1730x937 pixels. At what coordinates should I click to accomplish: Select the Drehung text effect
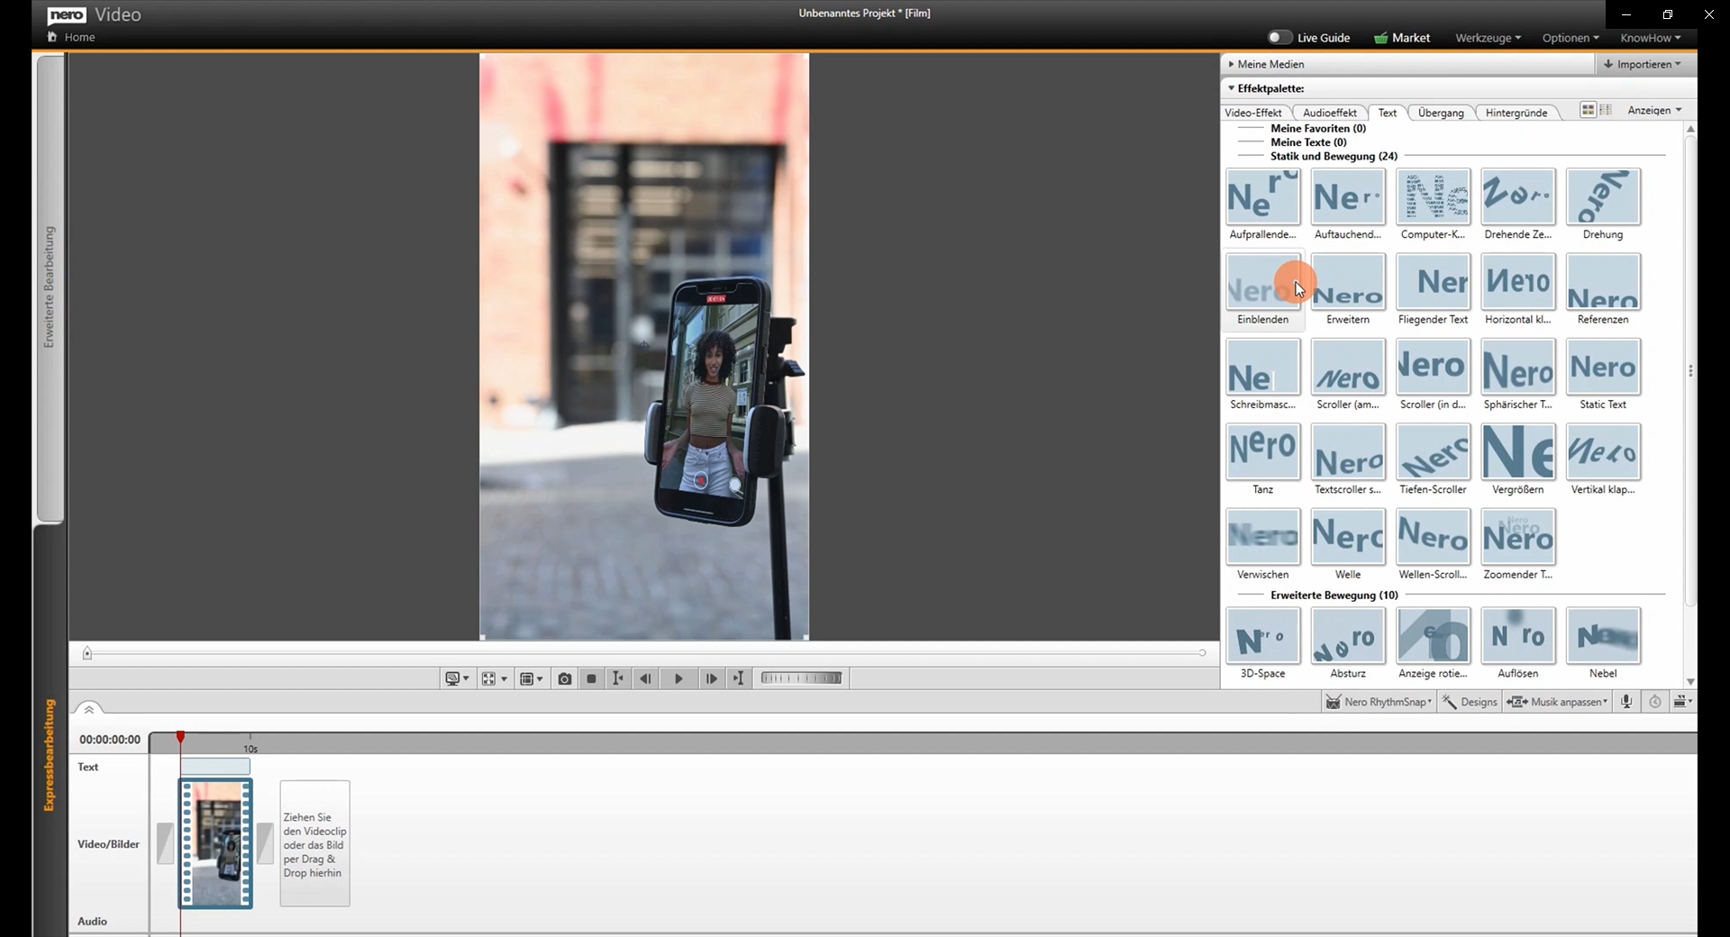[x=1603, y=196]
